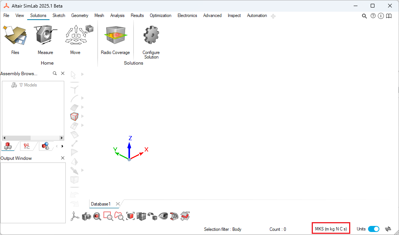
Task: Switch to the Geometry ribbon tab
Action: coord(80,15)
